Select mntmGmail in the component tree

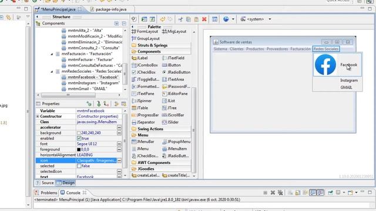(x=84, y=89)
